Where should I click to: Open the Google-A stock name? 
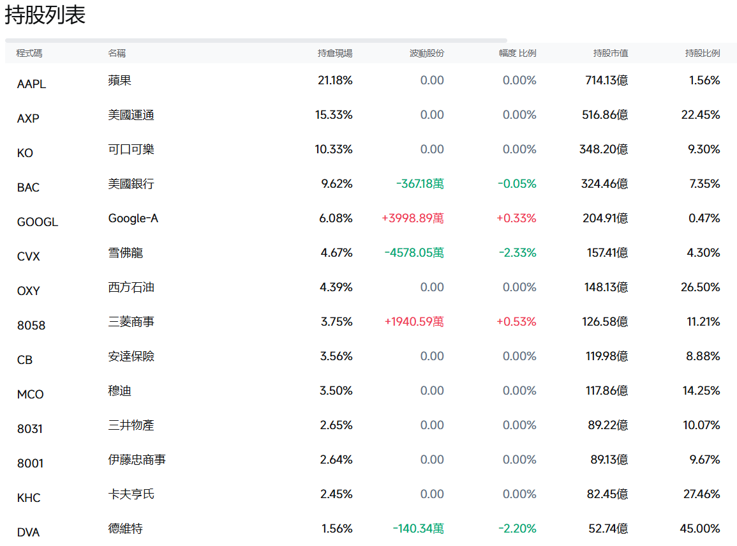133,218
